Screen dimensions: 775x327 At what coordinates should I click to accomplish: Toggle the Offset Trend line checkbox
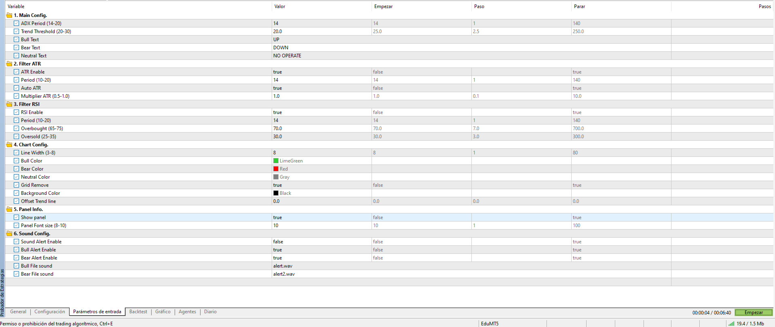[x=17, y=201]
